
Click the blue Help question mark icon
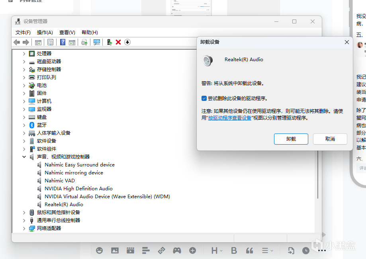tap(63, 42)
